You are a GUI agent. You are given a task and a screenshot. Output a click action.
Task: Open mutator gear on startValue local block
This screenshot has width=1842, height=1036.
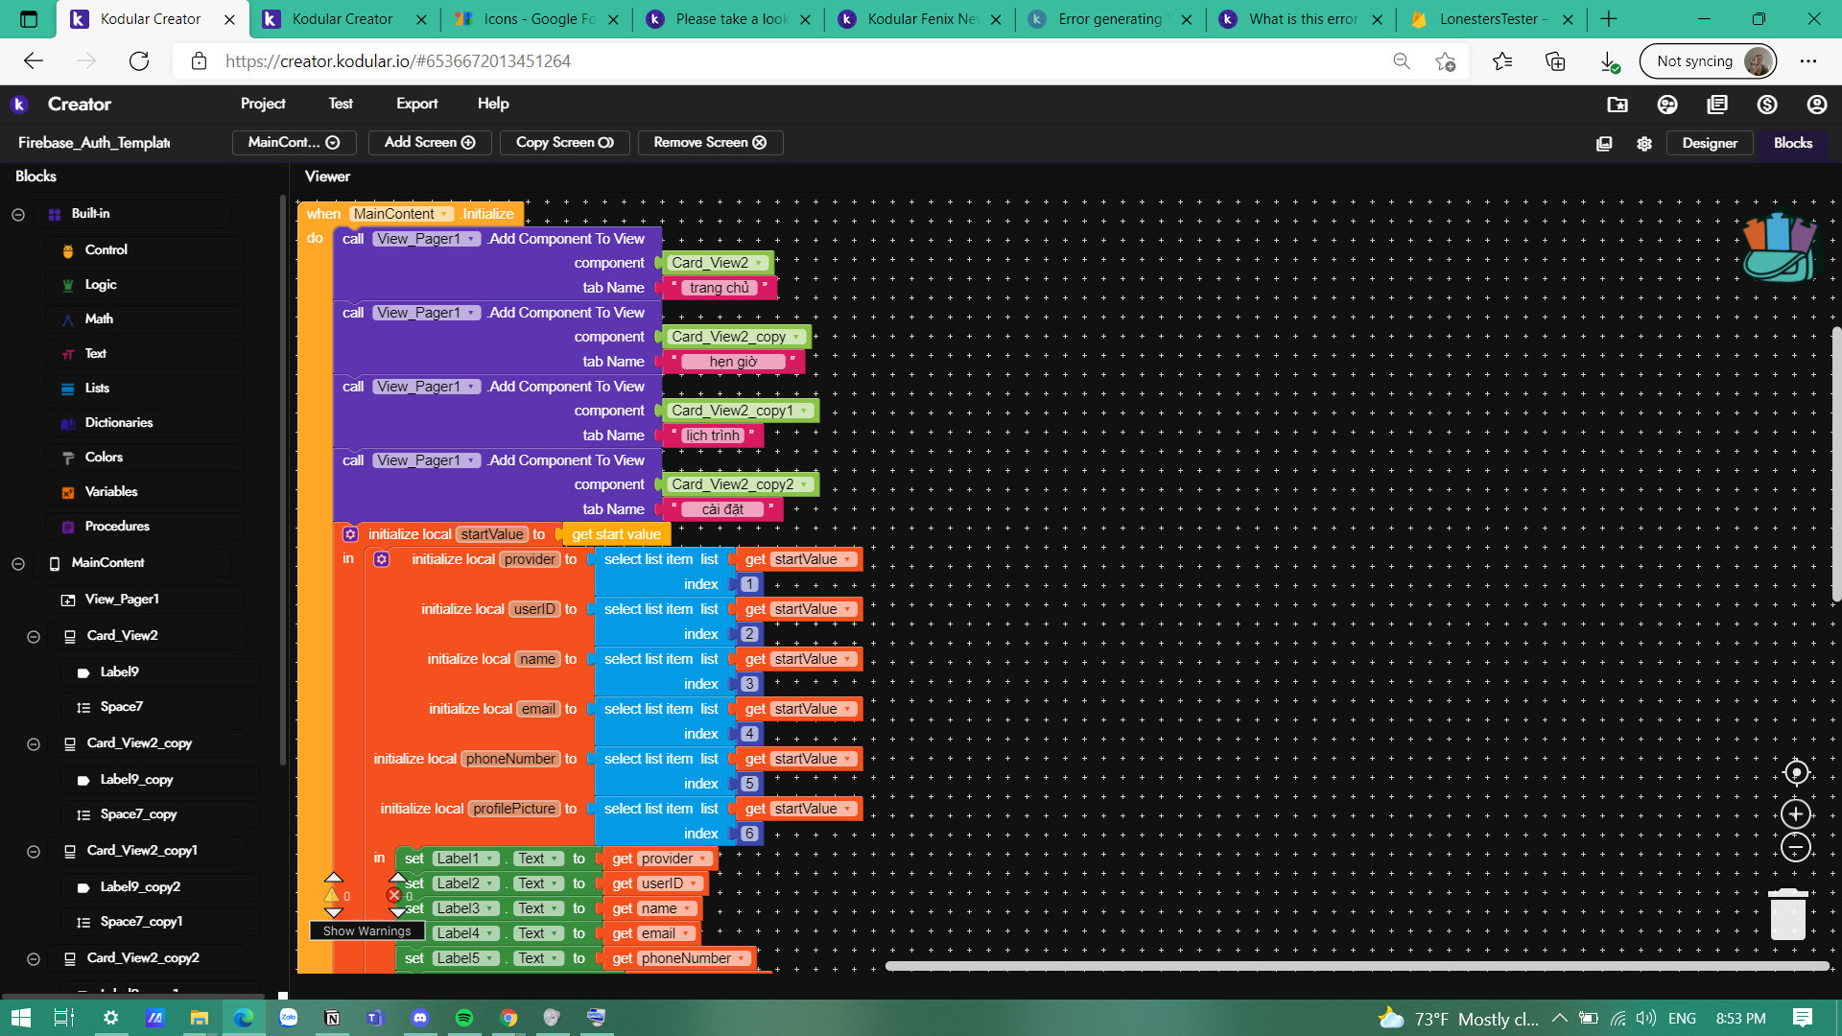350,534
